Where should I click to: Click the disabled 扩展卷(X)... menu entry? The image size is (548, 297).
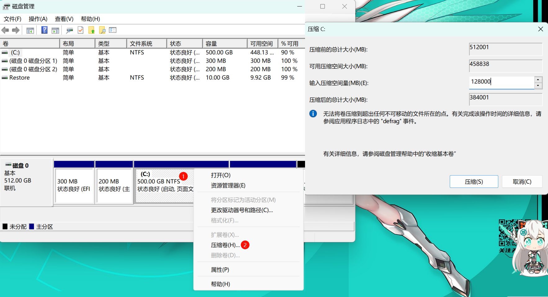point(225,235)
